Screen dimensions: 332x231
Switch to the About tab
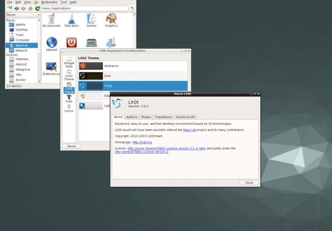(x=118, y=117)
